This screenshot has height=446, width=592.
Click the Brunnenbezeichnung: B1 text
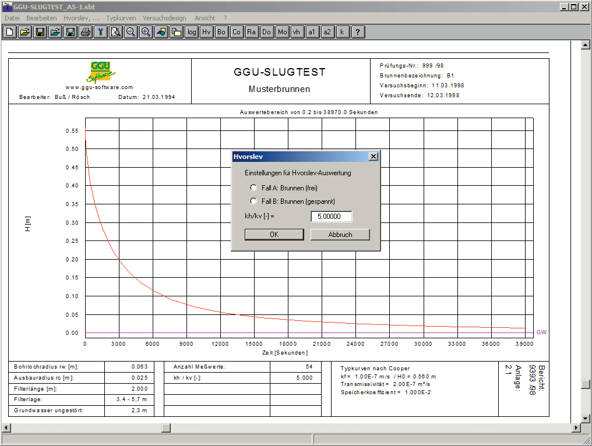pos(417,76)
